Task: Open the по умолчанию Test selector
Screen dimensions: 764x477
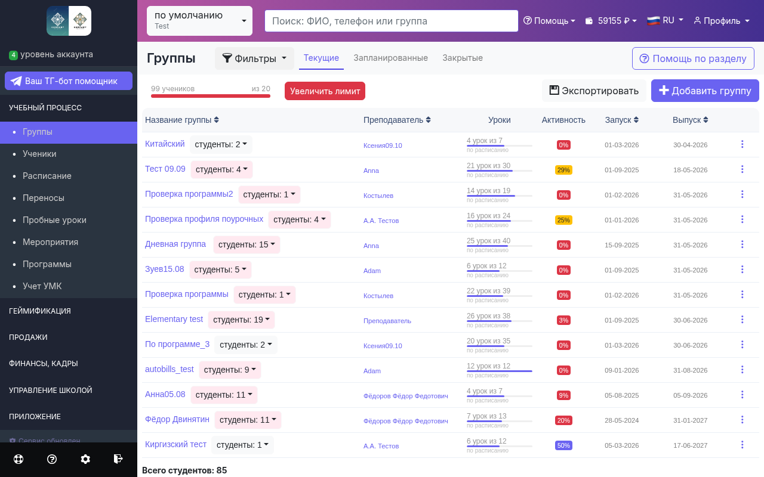Action: 199,21
